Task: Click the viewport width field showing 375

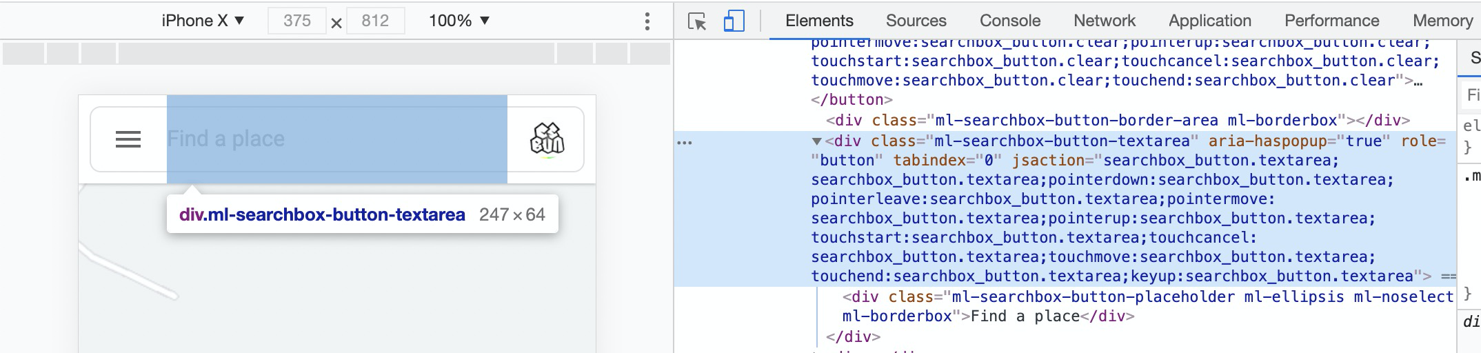Action: [x=297, y=21]
